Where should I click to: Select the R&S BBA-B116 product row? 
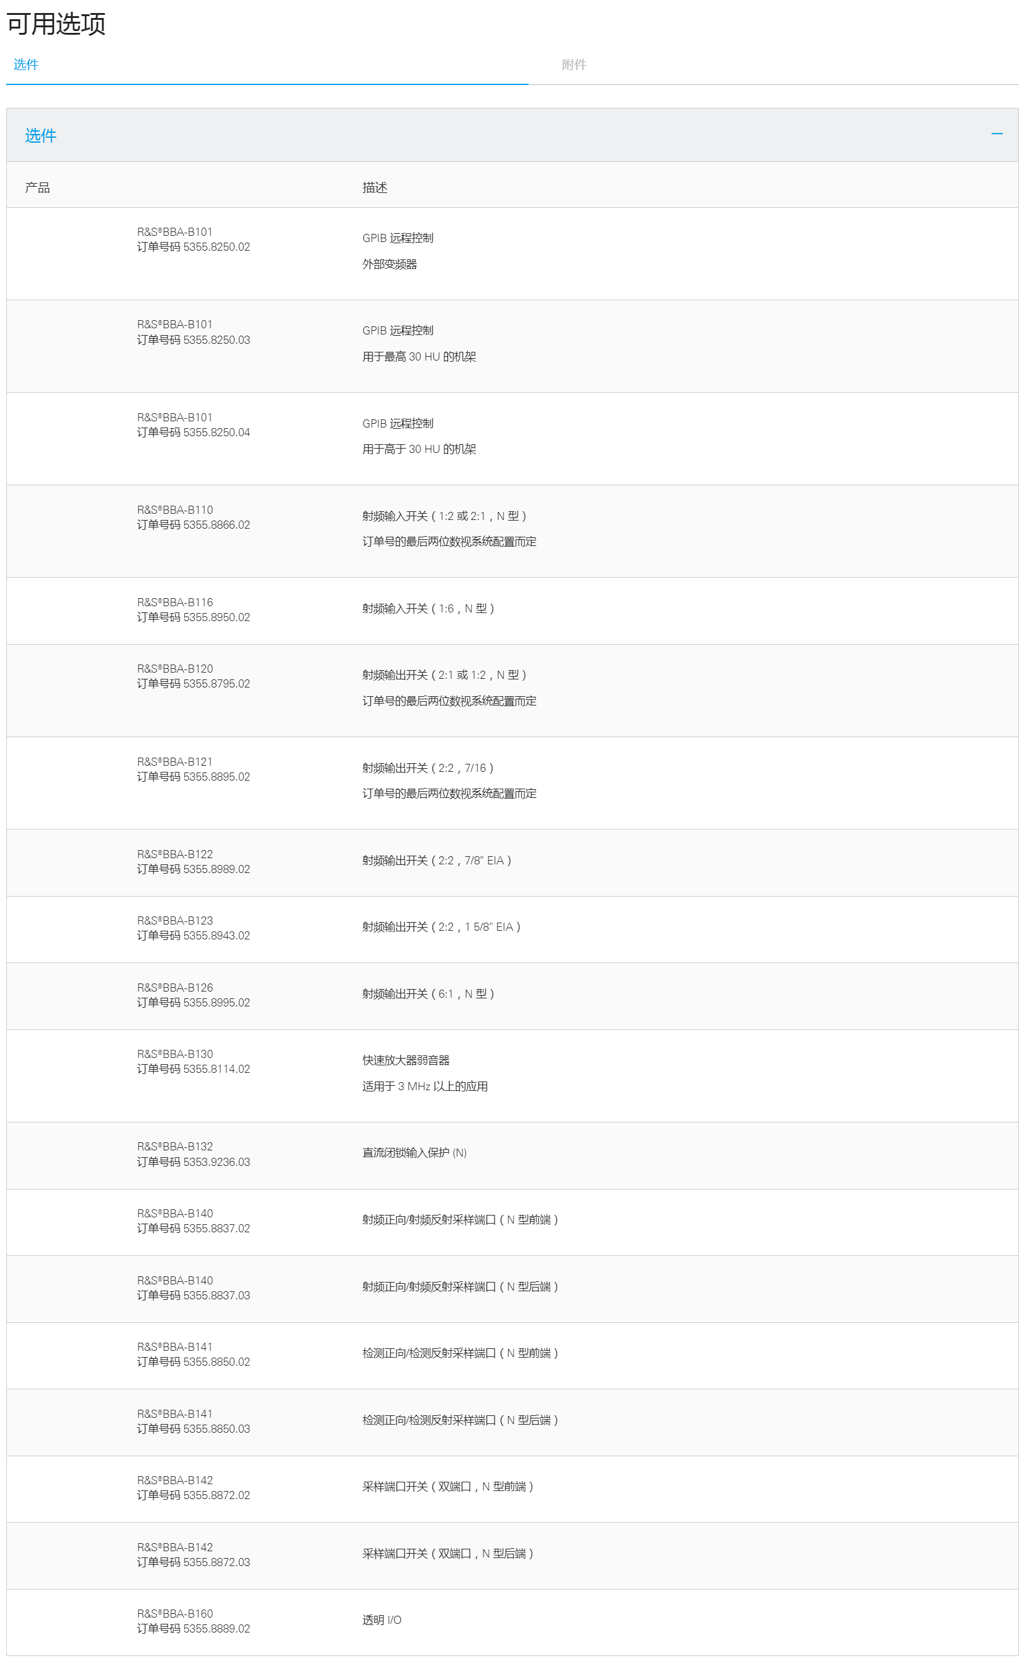coord(512,611)
